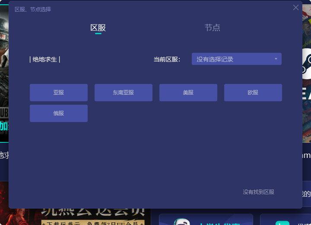Image resolution: width=311 pixels, height=225 pixels.
Task: Click the 当前区服 label
Action: (167, 59)
